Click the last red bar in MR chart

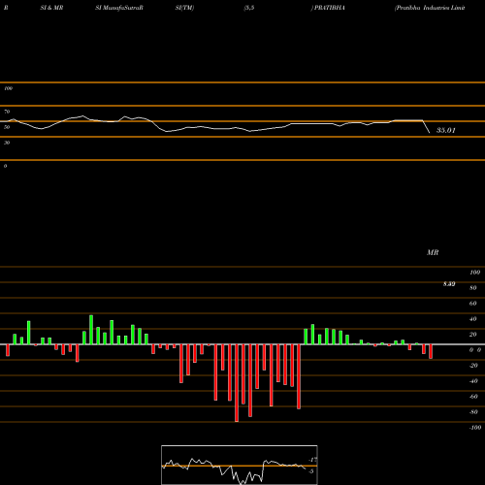tap(431, 351)
